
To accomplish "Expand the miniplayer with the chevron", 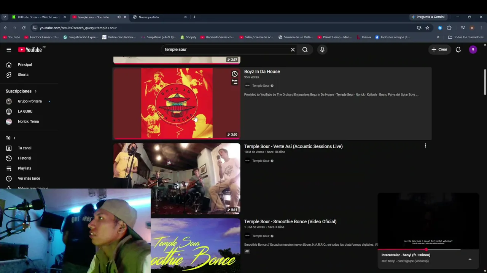I will (470, 259).
